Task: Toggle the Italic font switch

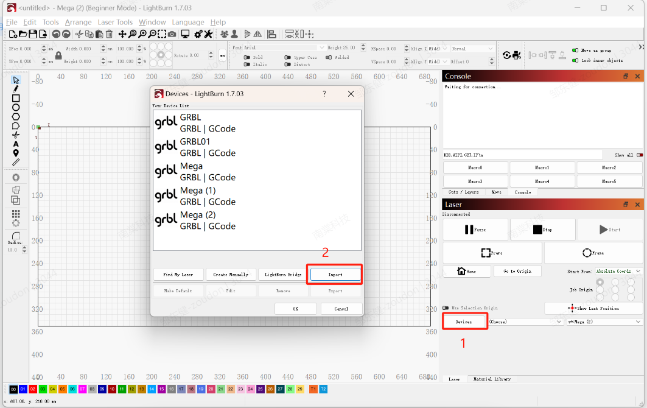Action: 247,64
